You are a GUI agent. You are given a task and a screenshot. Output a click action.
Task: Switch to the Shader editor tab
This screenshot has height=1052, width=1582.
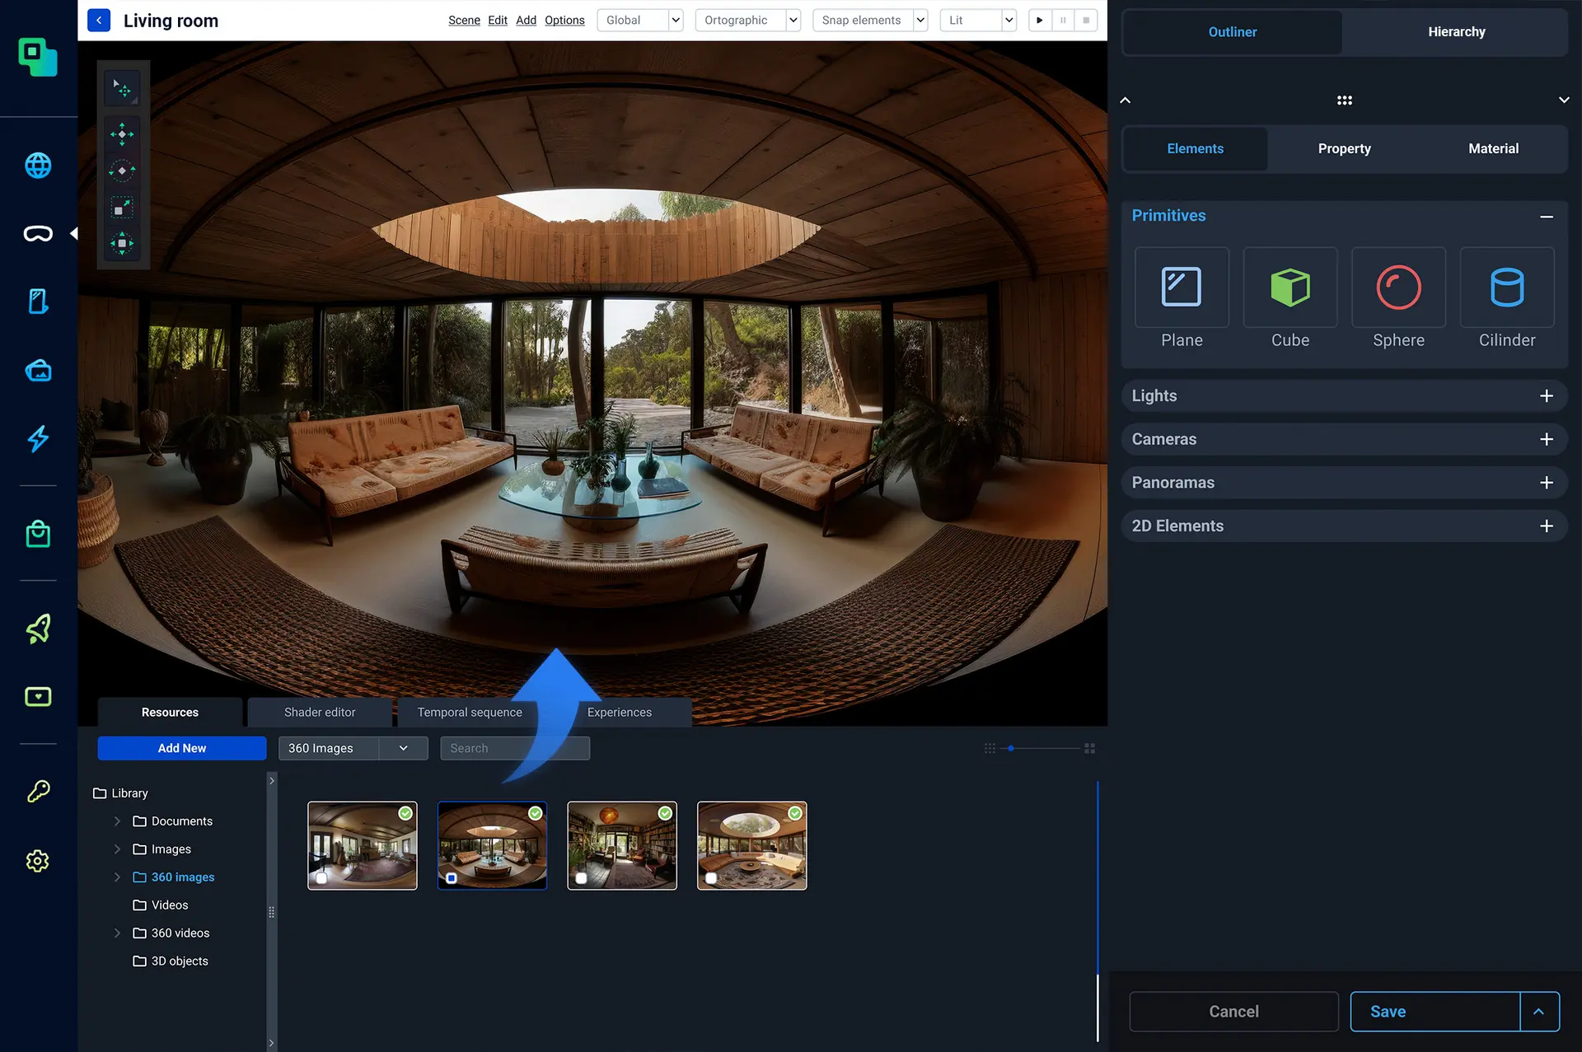[x=319, y=712]
